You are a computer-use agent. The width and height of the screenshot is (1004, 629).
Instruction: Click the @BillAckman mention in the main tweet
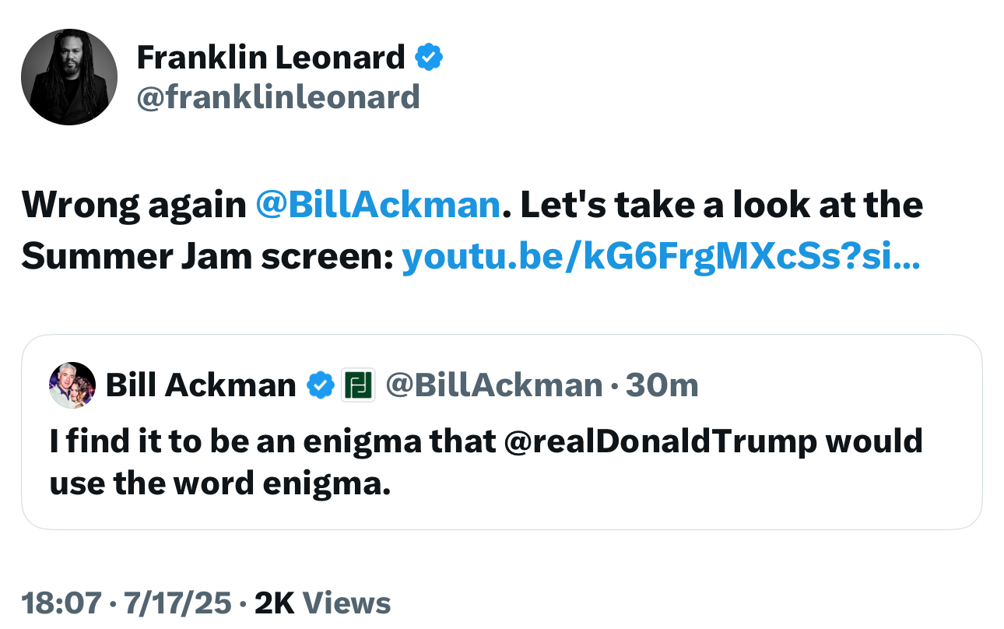coord(377,205)
